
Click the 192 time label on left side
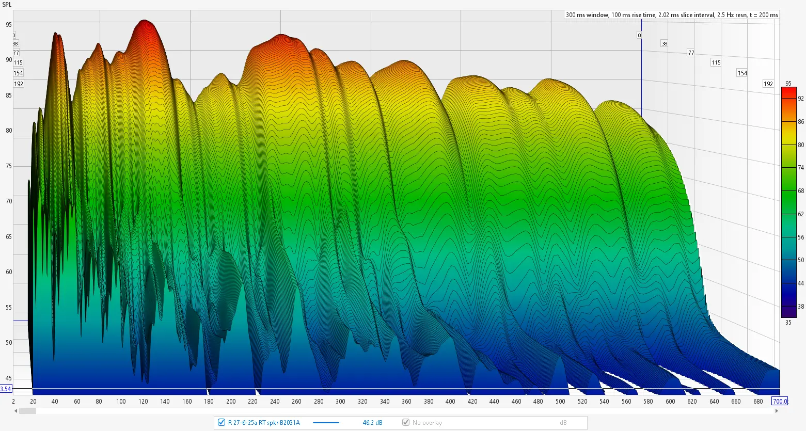19,84
